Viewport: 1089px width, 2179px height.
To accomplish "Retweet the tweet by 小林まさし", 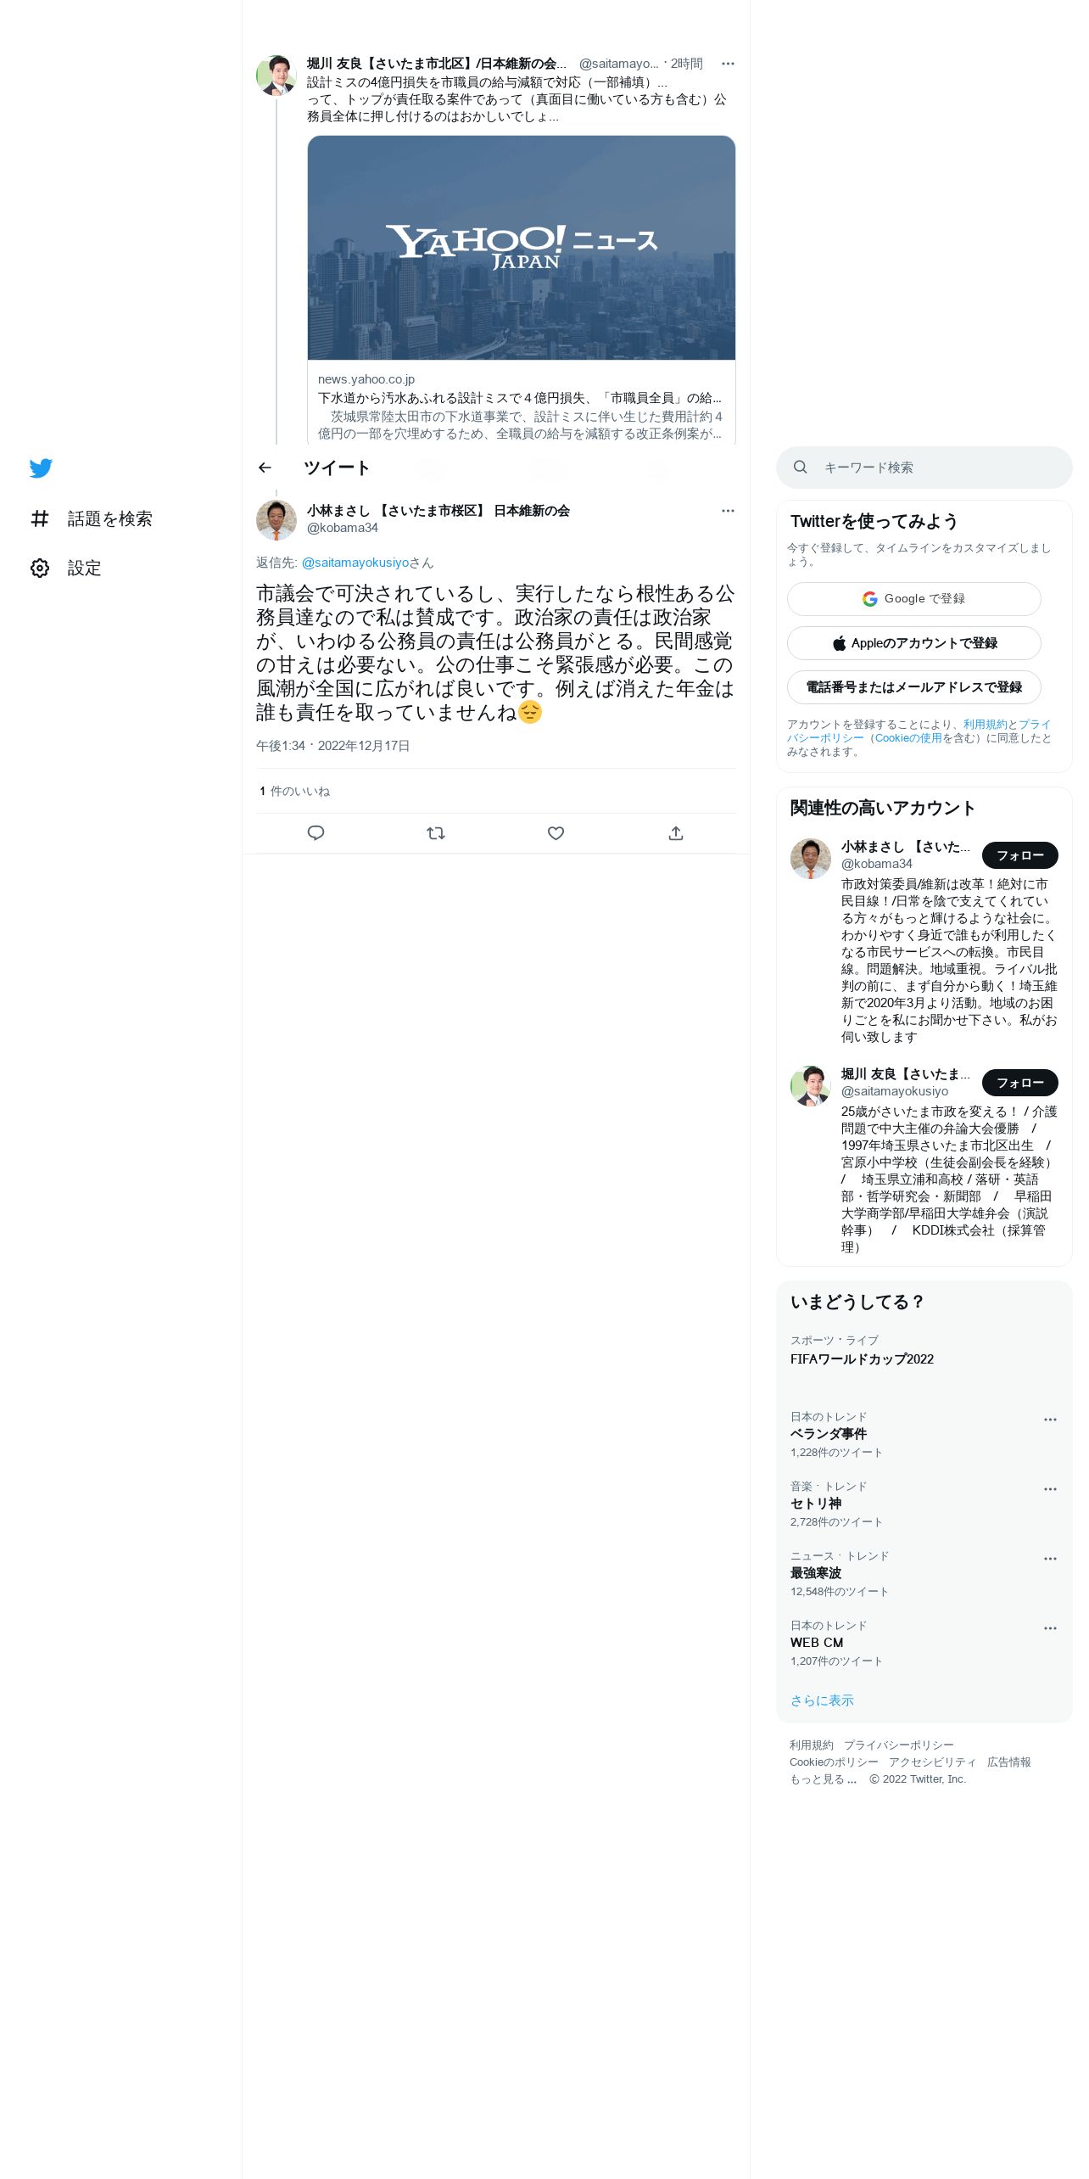I will pos(436,833).
